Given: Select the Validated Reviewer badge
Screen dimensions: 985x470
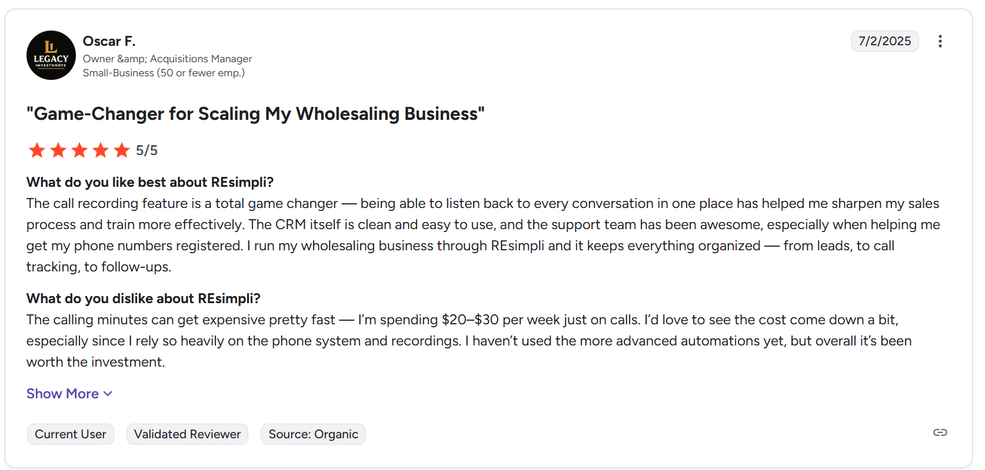Looking at the screenshot, I should 187,434.
